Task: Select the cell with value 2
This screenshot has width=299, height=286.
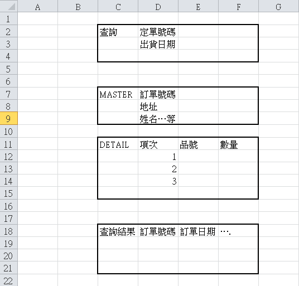Action: click(x=158, y=168)
